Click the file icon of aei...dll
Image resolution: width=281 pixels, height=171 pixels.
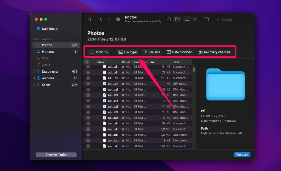105,78
